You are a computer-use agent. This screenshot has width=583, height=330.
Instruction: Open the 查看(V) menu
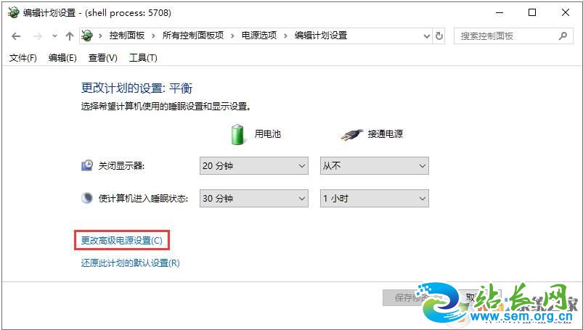103,58
